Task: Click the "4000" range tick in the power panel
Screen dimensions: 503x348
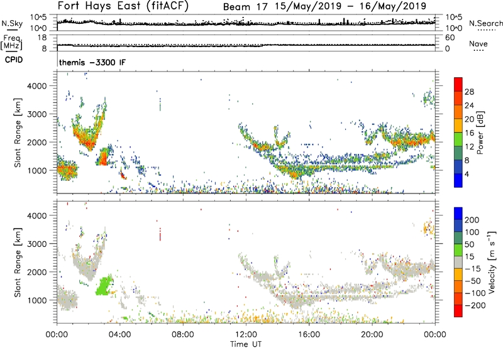Action: pyautogui.click(x=36, y=86)
